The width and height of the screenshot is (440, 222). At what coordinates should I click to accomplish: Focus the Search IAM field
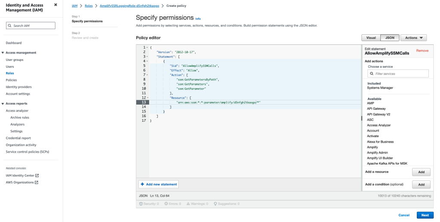(x=31, y=26)
